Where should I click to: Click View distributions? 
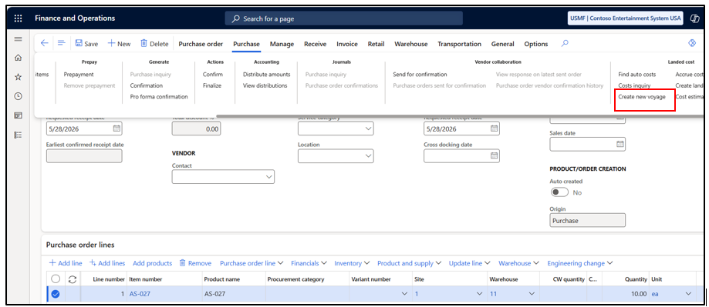coord(265,85)
